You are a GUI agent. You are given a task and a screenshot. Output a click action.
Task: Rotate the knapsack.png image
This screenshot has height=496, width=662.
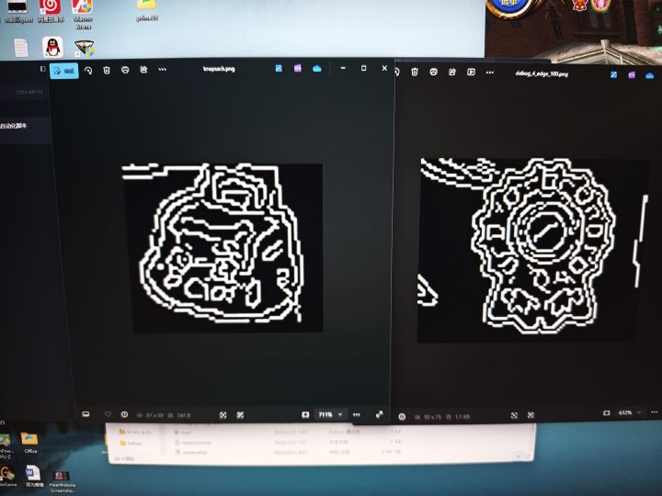tap(88, 71)
